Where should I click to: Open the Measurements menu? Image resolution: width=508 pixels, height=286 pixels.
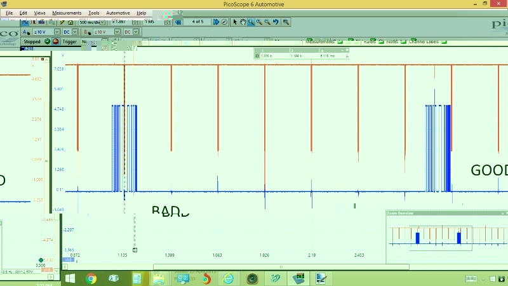[x=67, y=13]
